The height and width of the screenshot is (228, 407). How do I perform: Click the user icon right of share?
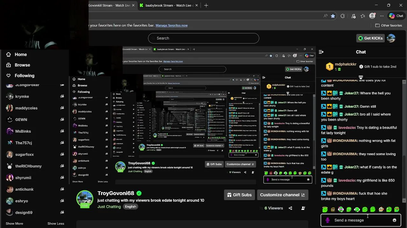pos(303,208)
